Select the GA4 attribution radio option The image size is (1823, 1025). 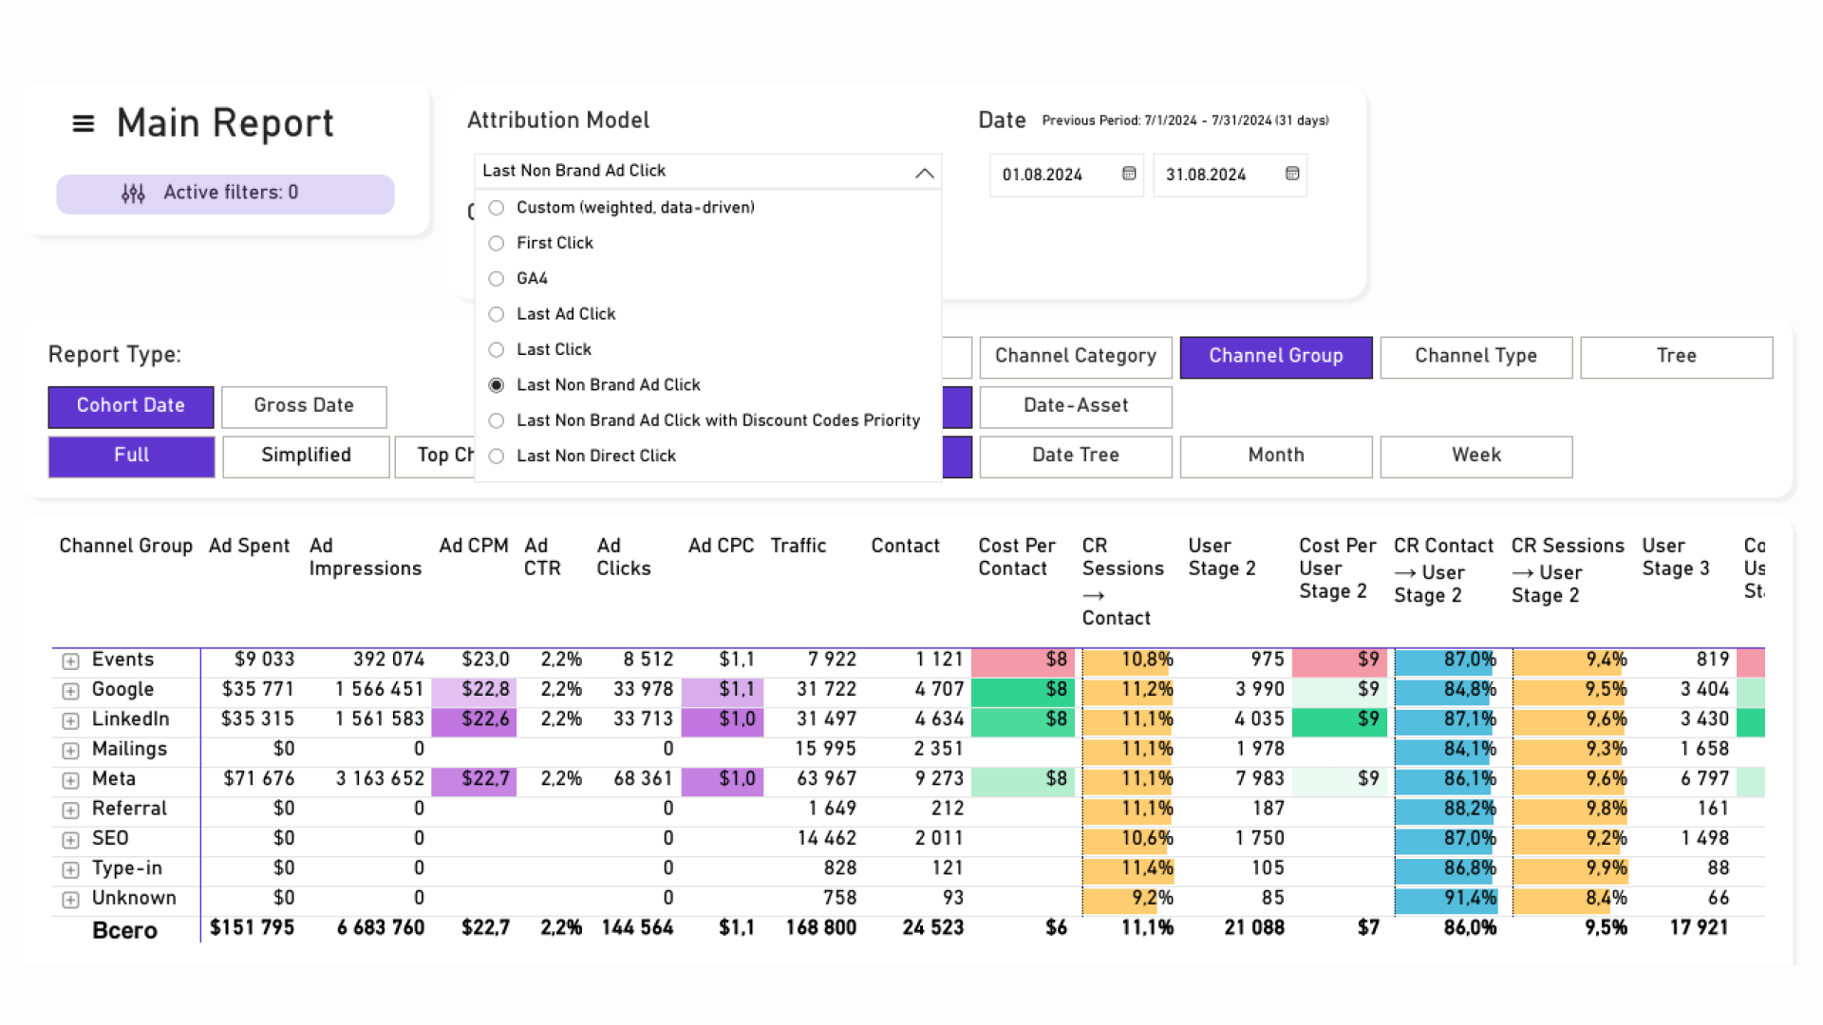pyautogui.click(x=497, y=279)
